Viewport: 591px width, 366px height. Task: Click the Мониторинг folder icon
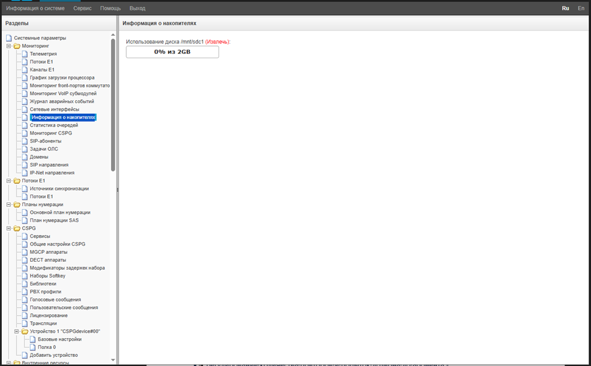pos(17,46)
